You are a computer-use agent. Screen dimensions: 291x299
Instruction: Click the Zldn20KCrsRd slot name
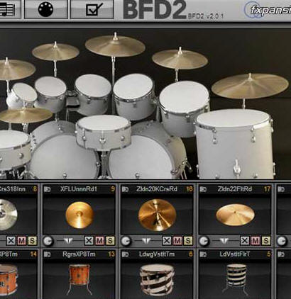pyautogui.click(x=157, y=189)
